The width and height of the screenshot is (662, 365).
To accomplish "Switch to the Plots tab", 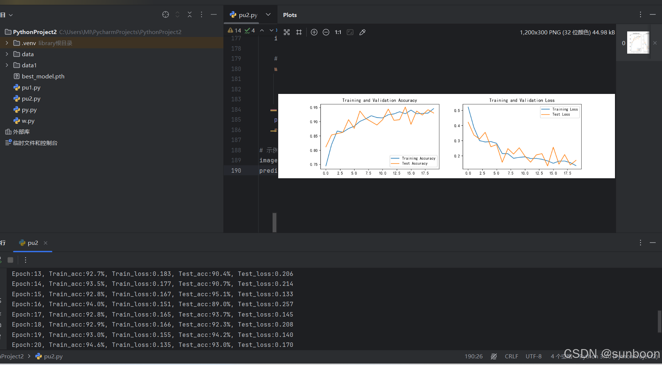I will point(289,15).
